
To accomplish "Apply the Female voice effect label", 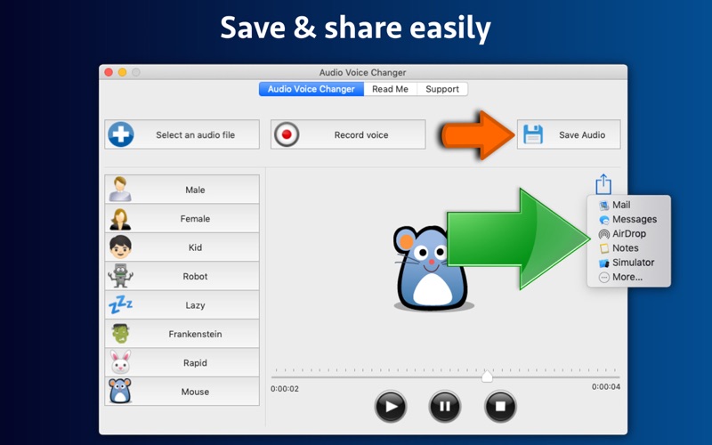I will coord(195,218).
